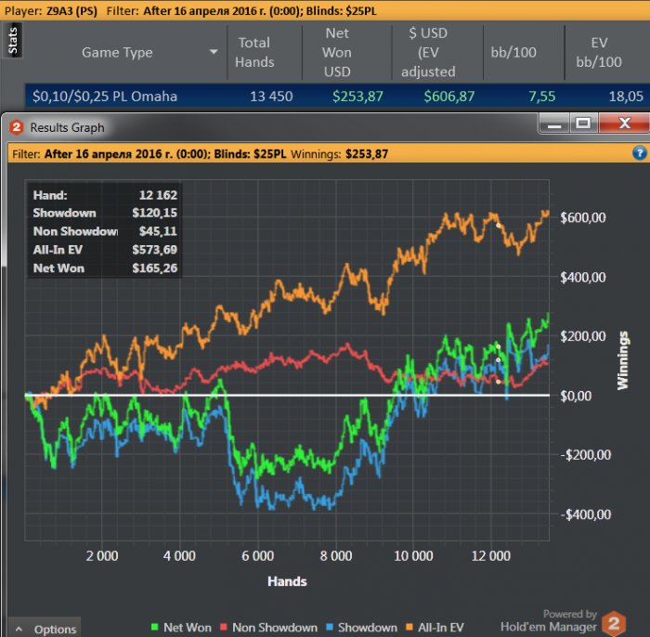
Task: Open the Stats side tab
Action: 12,40
